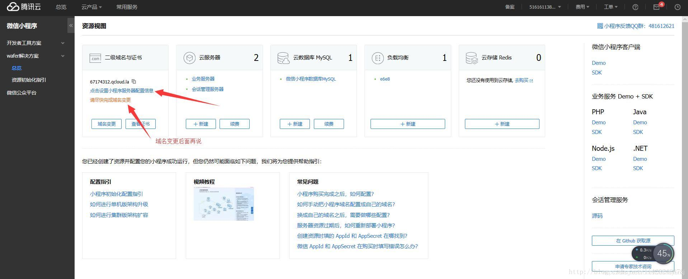
Task: Click 请尽快完成域名变更 warning link
Action: click(x=110, y=100)
